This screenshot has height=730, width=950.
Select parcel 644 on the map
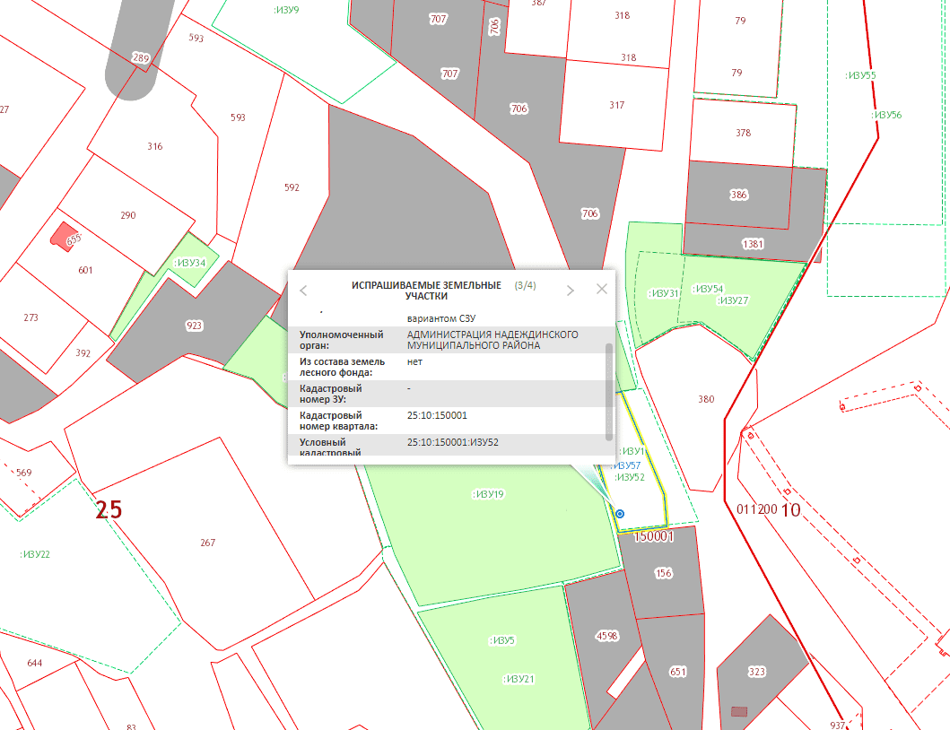(34, 663)
